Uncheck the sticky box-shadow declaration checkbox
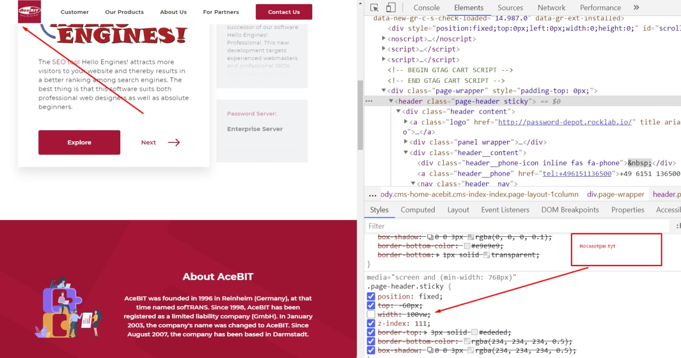The width and height of the screenshot is (681, 358). (371, 351)
